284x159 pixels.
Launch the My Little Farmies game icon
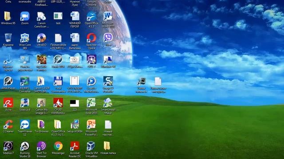[x=41, y=60]
